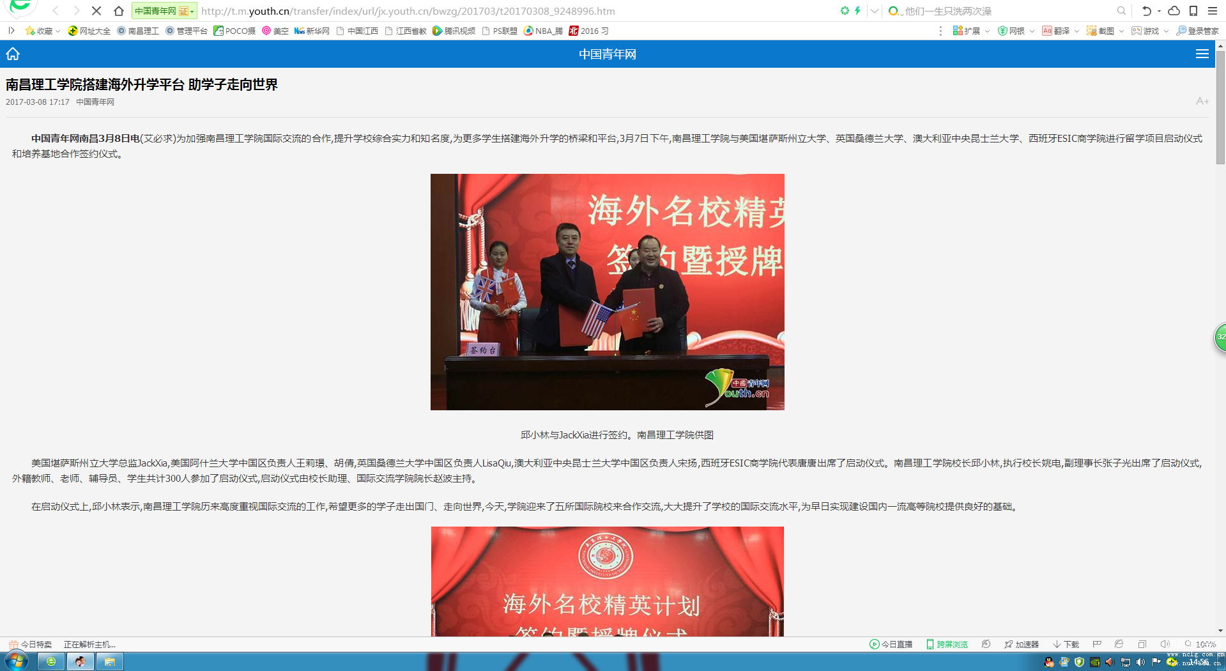Toggle speed mode lightning icon
This screenshot has height=671, width=1226.
click(x=857, y=11)
